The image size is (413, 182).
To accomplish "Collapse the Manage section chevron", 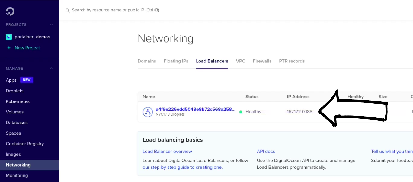I will pos(51,69).
